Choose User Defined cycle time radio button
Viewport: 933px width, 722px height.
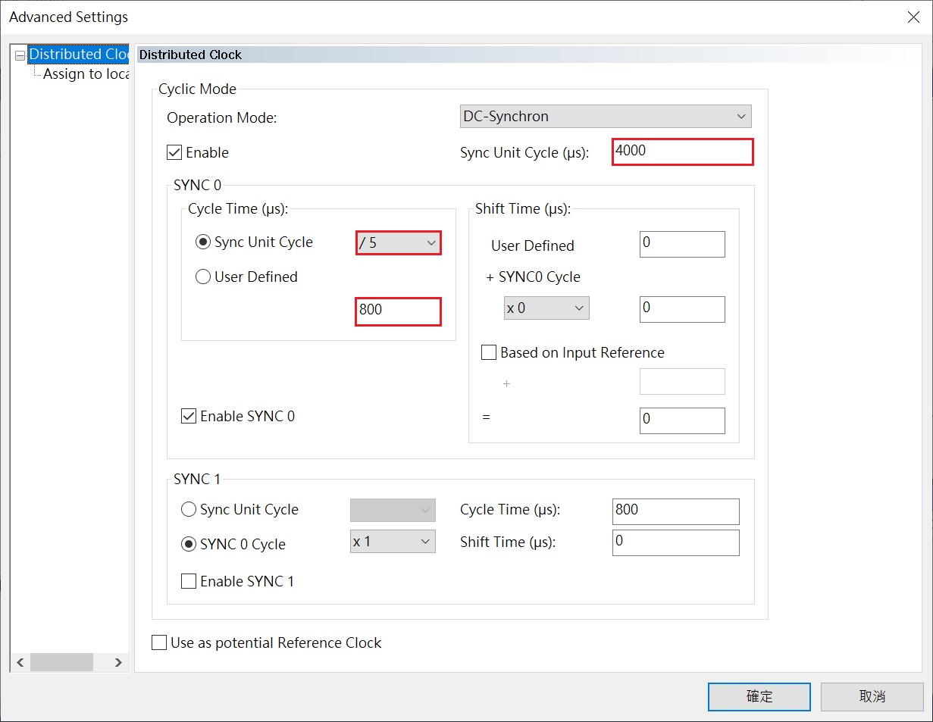coord(203,277)
